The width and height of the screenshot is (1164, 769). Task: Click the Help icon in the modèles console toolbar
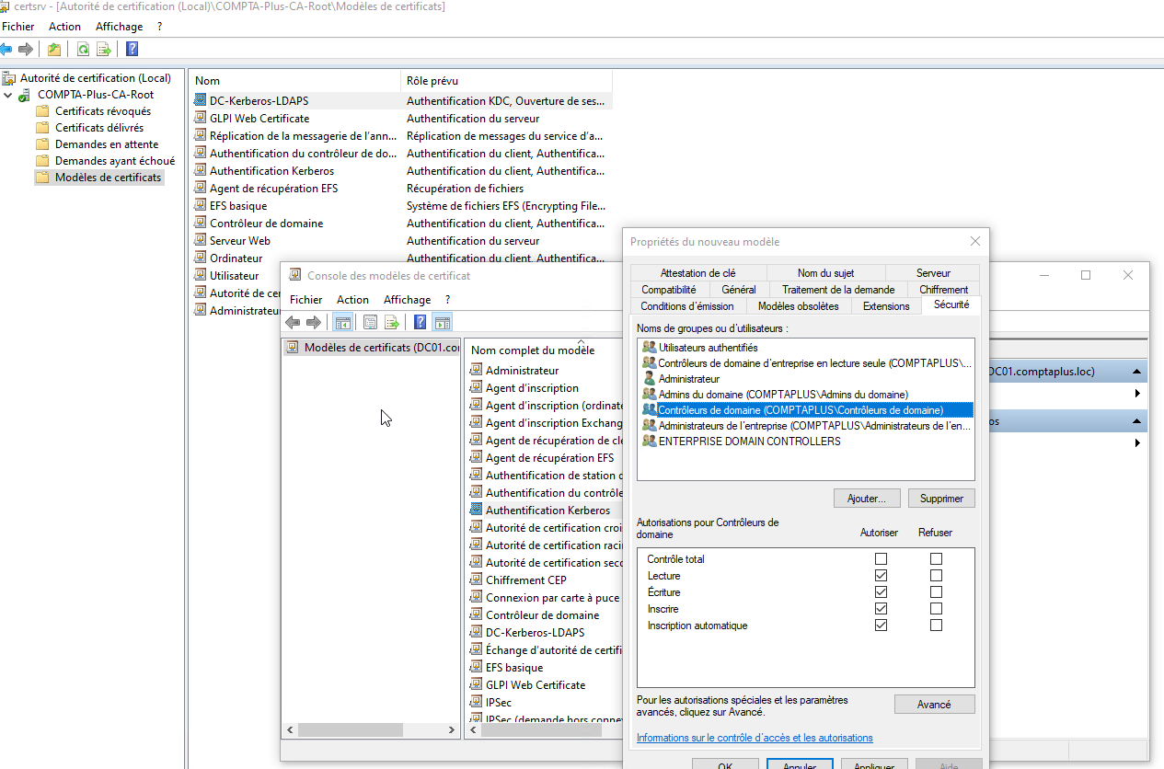click(420, 322)
